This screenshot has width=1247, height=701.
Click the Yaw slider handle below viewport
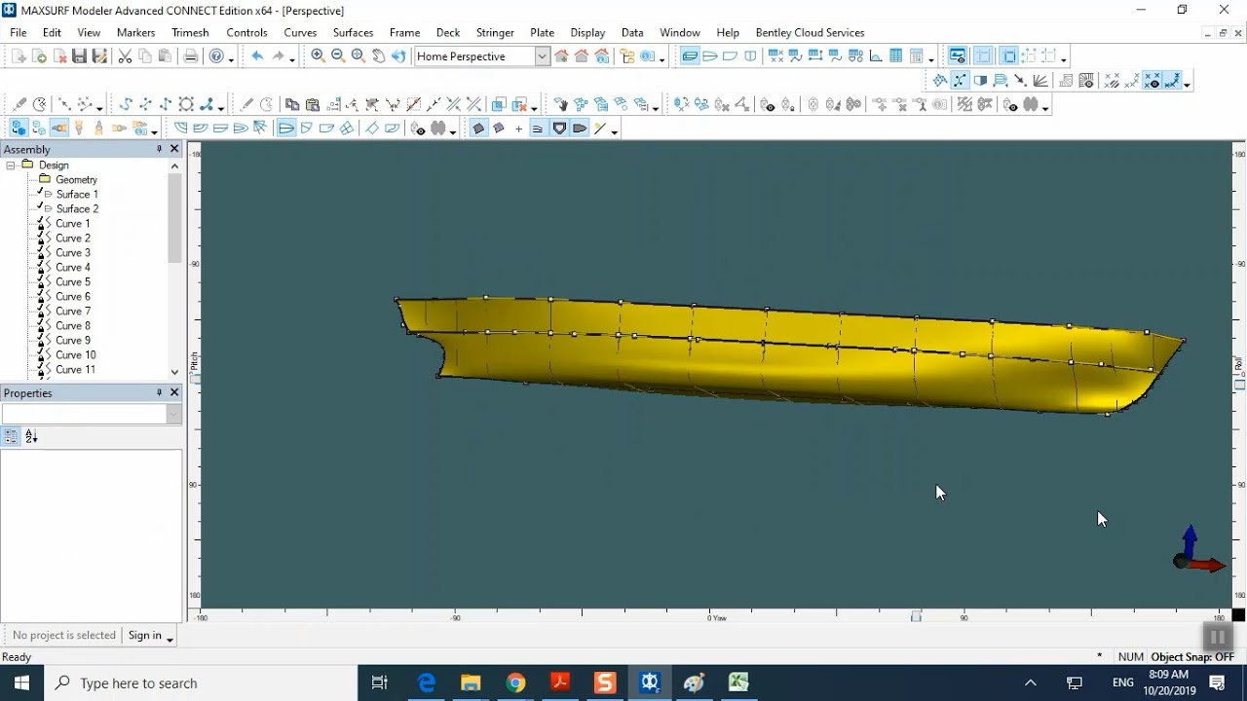916,616
